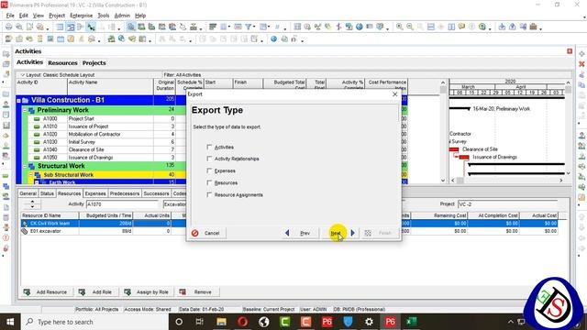Open the dropdown arrow beside the Filter funnel
The height and width of the screenshot is (330, 587).
(x=254, y=27)
